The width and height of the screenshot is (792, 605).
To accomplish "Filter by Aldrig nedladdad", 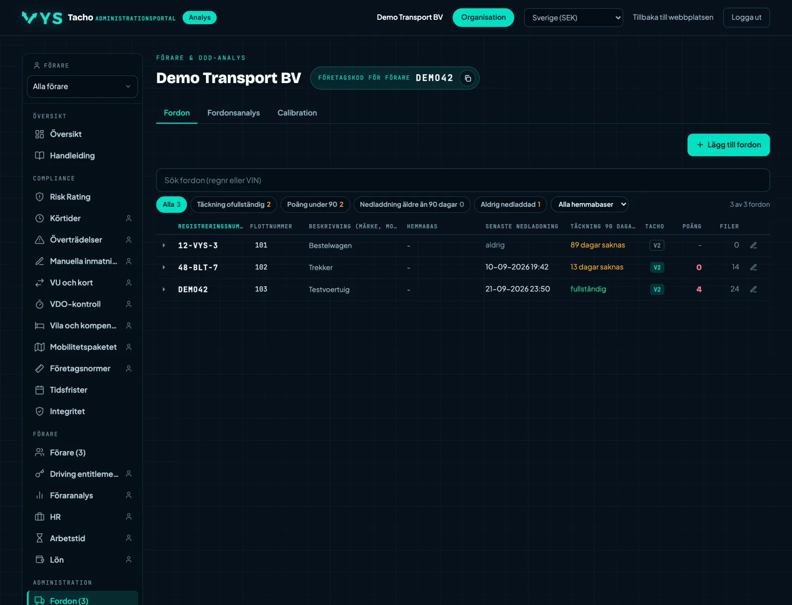I will pyautogui.click(x=510, y=204).
